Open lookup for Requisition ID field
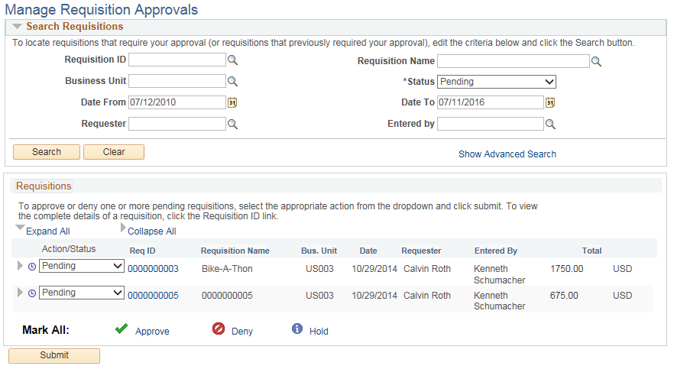This screenshot has height=369, width=674. [232, 60]
